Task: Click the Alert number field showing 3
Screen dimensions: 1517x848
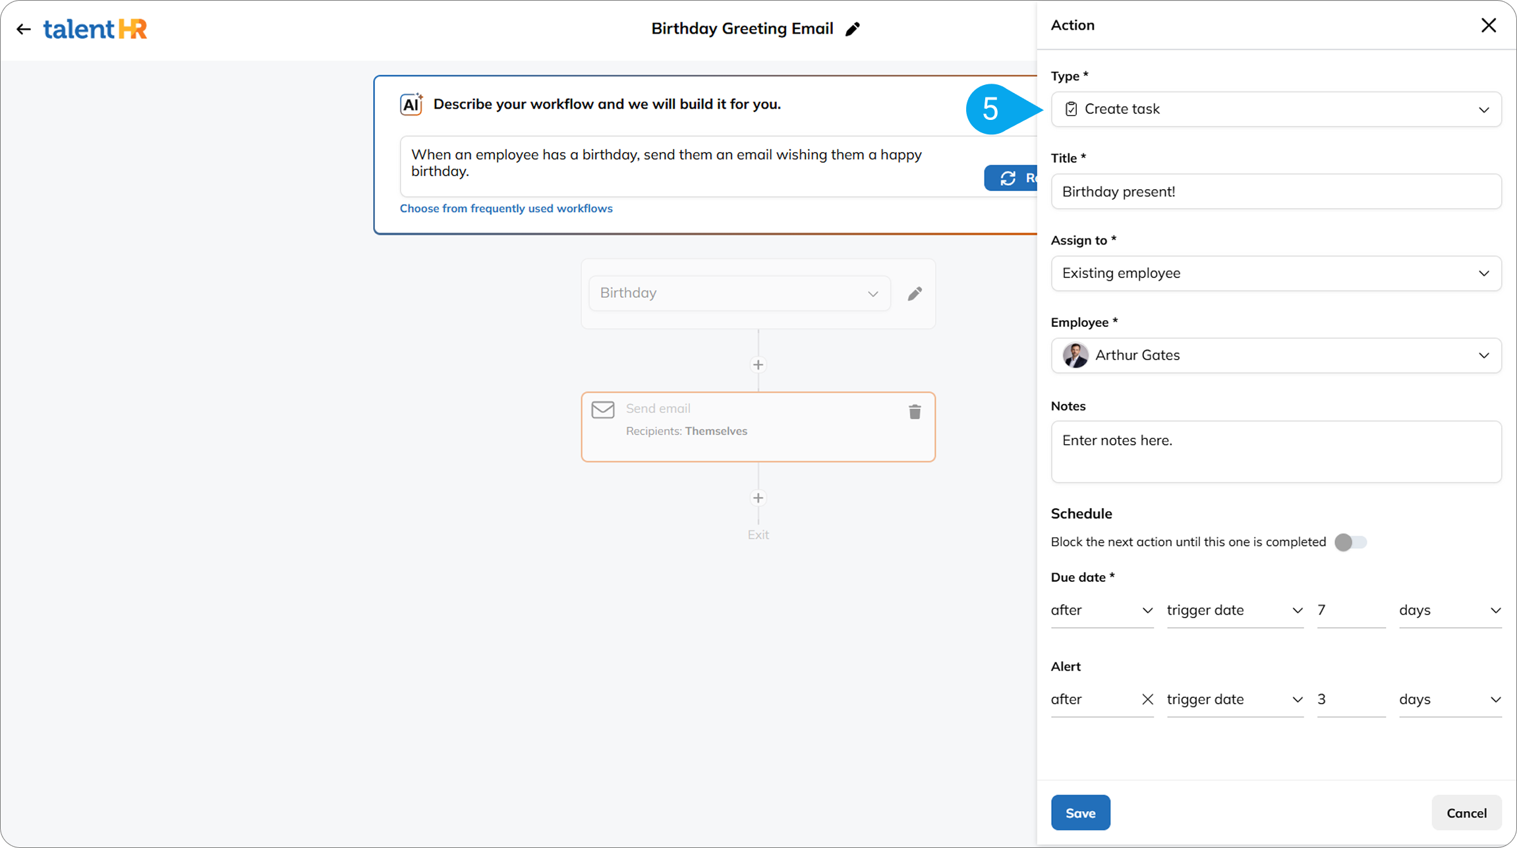Action: coord(1351,700)
